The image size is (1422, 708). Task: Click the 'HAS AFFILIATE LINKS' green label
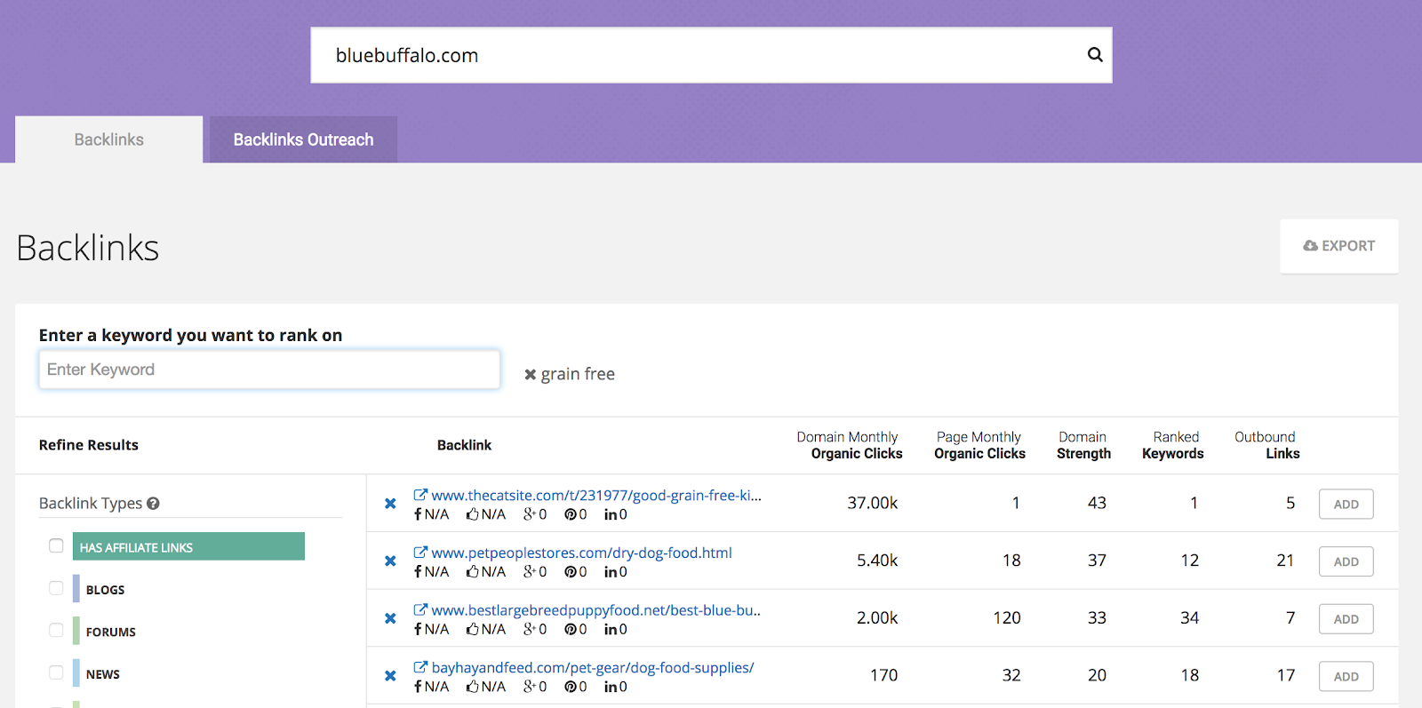188,546
